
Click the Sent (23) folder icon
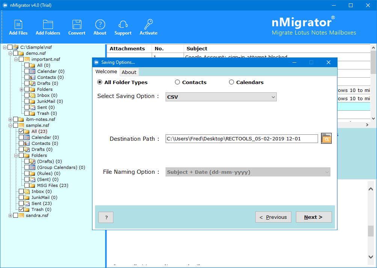[27, 203]
